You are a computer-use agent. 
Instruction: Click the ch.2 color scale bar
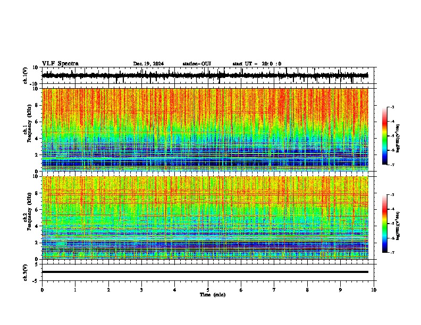pos(384,224)
